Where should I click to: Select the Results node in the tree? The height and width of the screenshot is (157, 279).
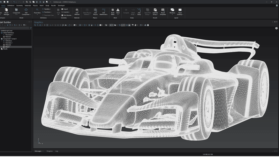[5, 49]
